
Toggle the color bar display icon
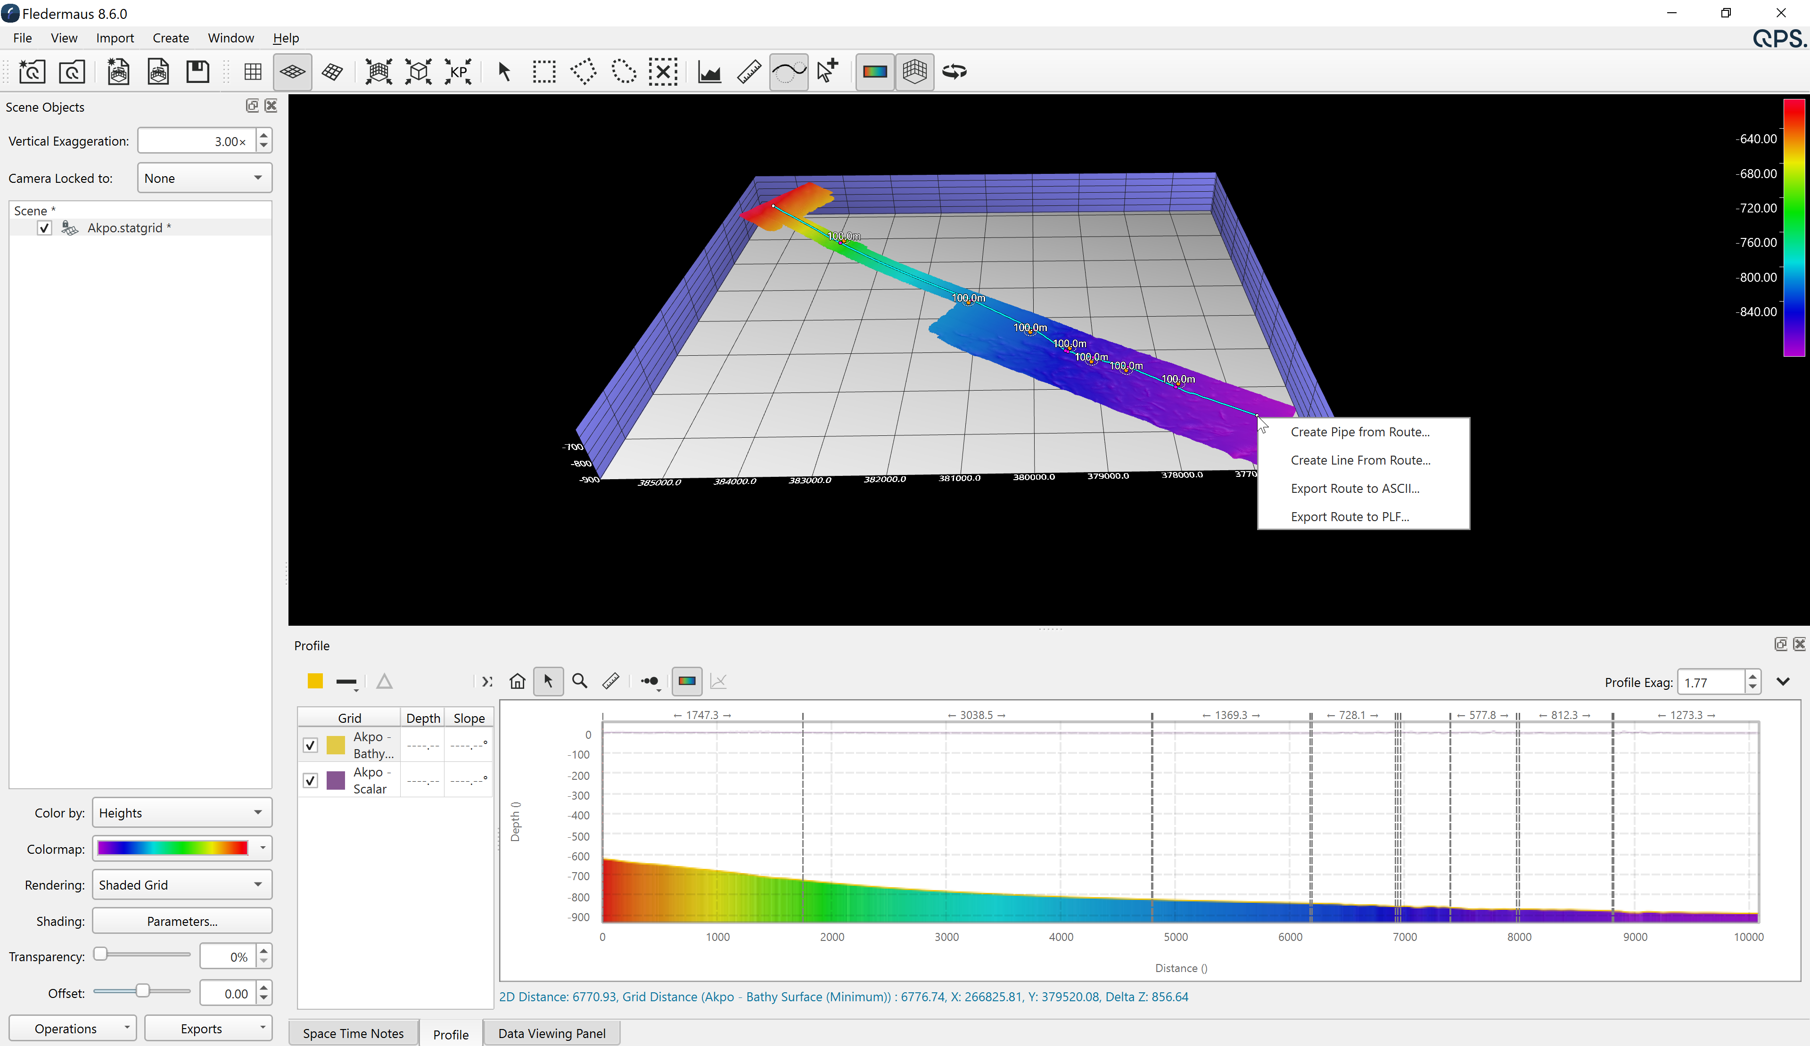874,72
